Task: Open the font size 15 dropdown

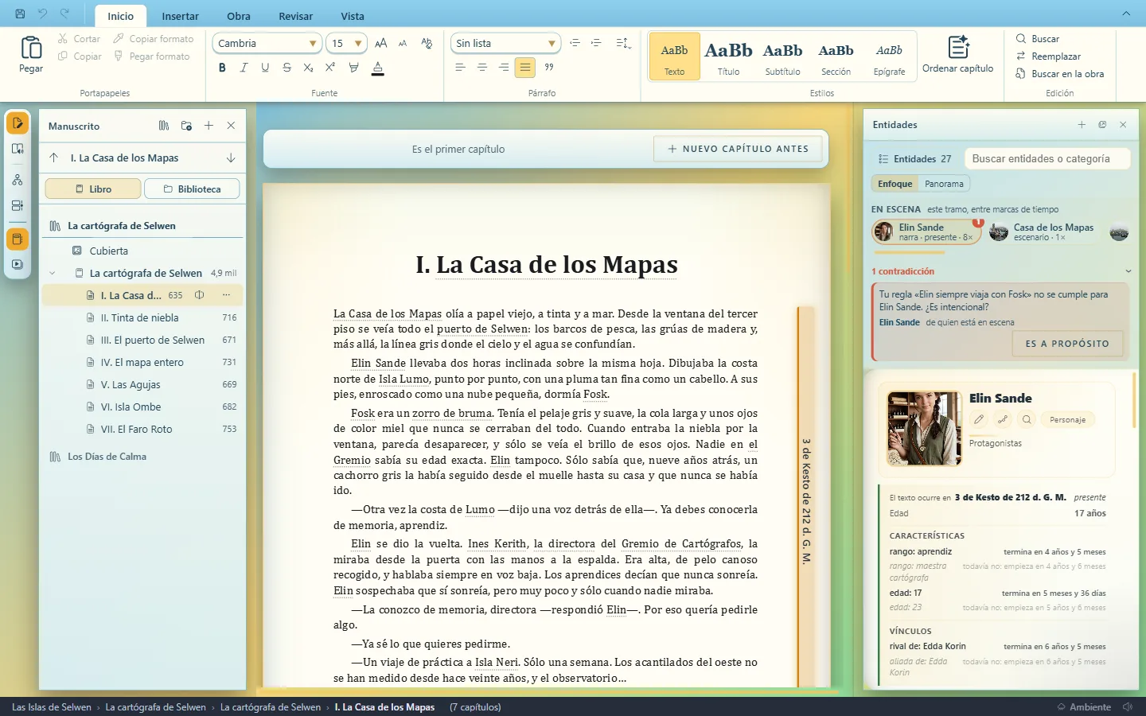Action: tap(346, 43)
